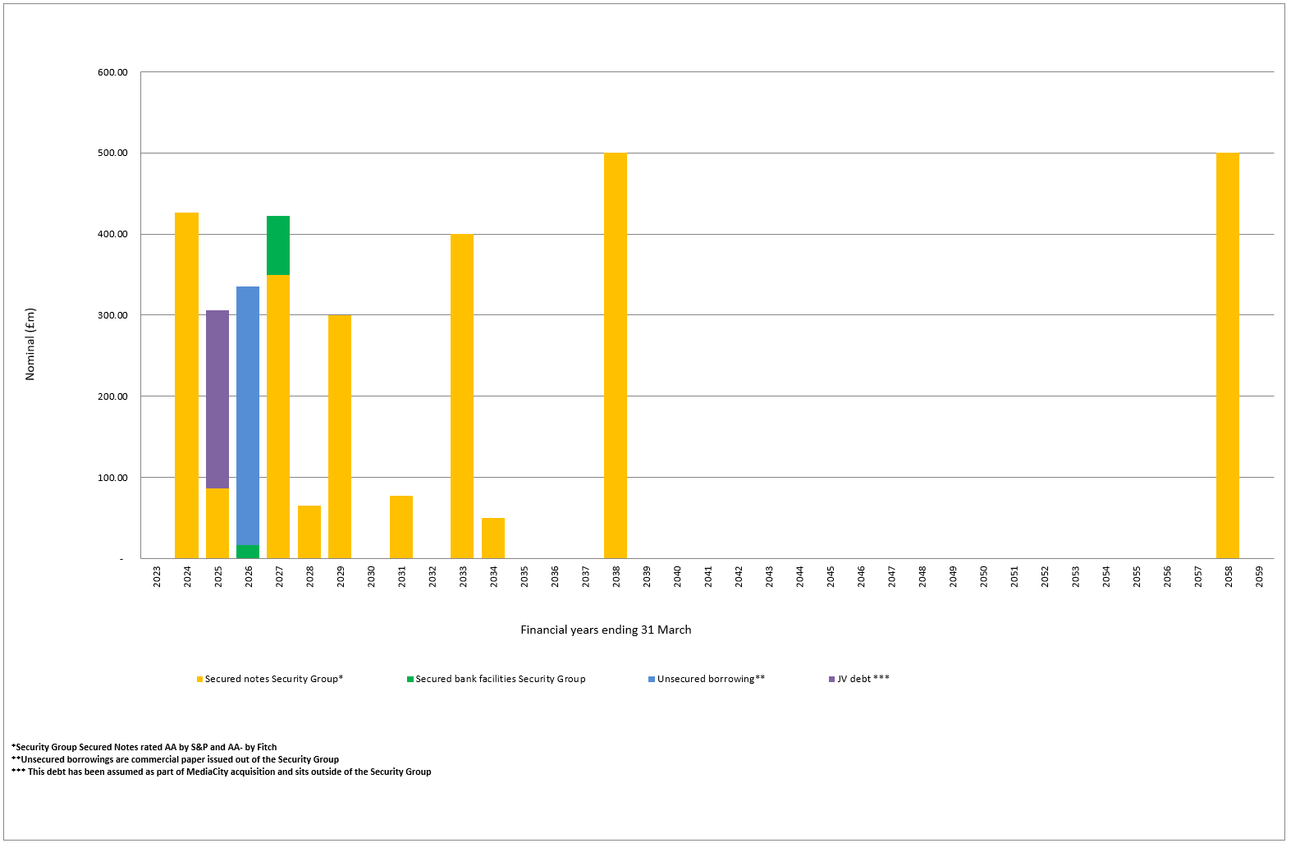This screenshot has width=1291, height=843.
Task: Click the yellow segment of the 2027 bar
Action: [x=278, y=416]
